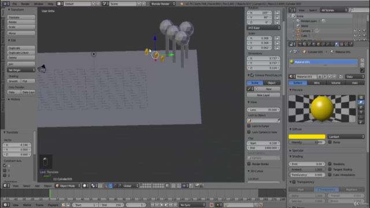This screenshot has width=370, height=208.
Task: Open the Blender Render engine dropdown
Action: [x=162, y=4]
